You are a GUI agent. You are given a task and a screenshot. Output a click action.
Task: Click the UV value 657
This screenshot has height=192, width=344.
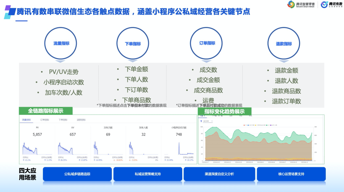(73, 135)
